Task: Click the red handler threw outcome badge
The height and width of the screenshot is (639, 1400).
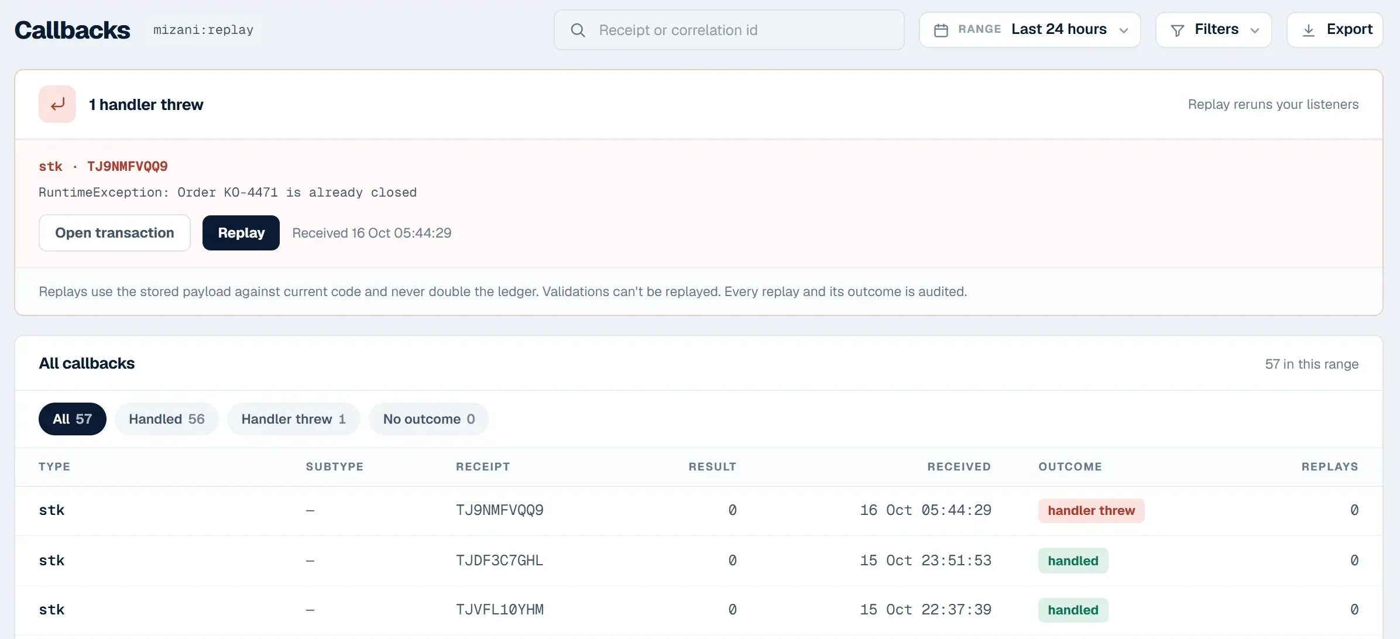Action: pyautogui.click(x=1092, y=510)
